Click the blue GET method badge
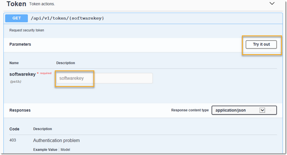The width and height of the screenshot is (287, 155). point(17,18)
